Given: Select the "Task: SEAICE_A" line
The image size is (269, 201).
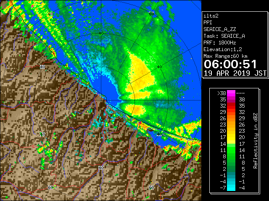Looking at the screenshot, I should coord(224,36).
